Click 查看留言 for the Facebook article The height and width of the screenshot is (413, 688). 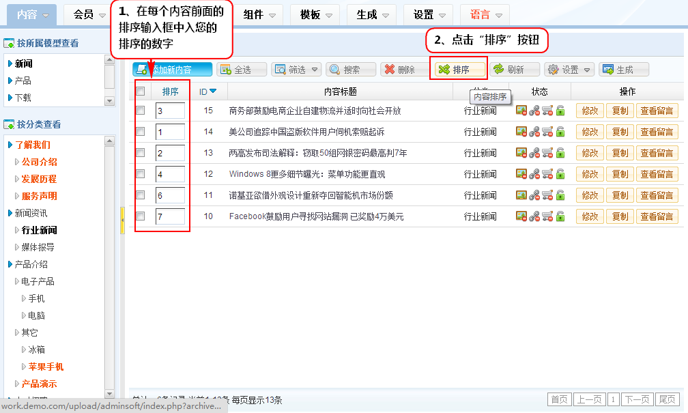tap(657, 216)
